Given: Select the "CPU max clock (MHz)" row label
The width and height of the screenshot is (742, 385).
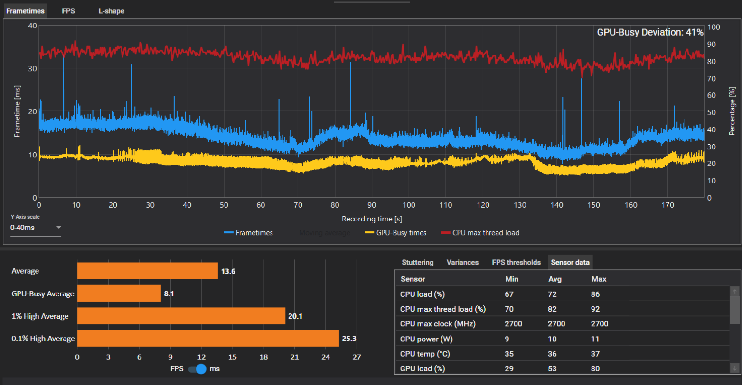Looking at the screenshot, I should 438,324.
